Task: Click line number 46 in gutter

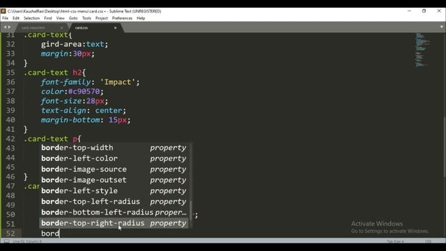Action: tap(10, 176)
